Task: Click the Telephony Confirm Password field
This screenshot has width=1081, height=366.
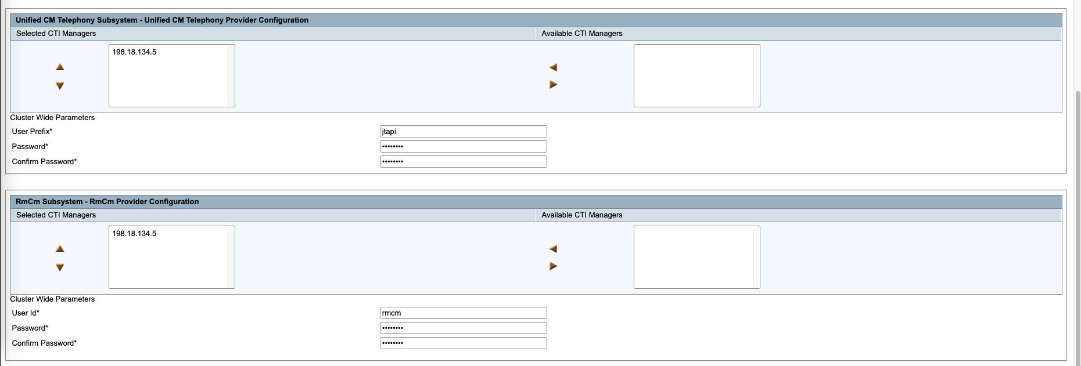Action: click(x=463, y=162)
